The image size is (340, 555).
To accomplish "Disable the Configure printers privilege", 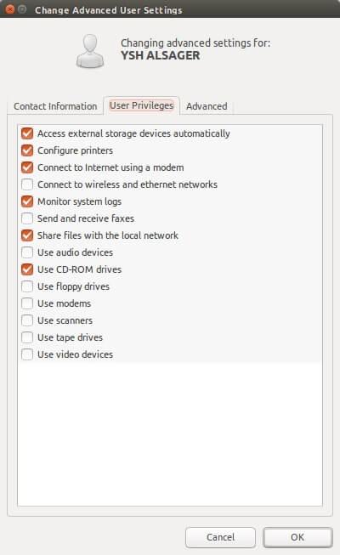I will [27, 150].
